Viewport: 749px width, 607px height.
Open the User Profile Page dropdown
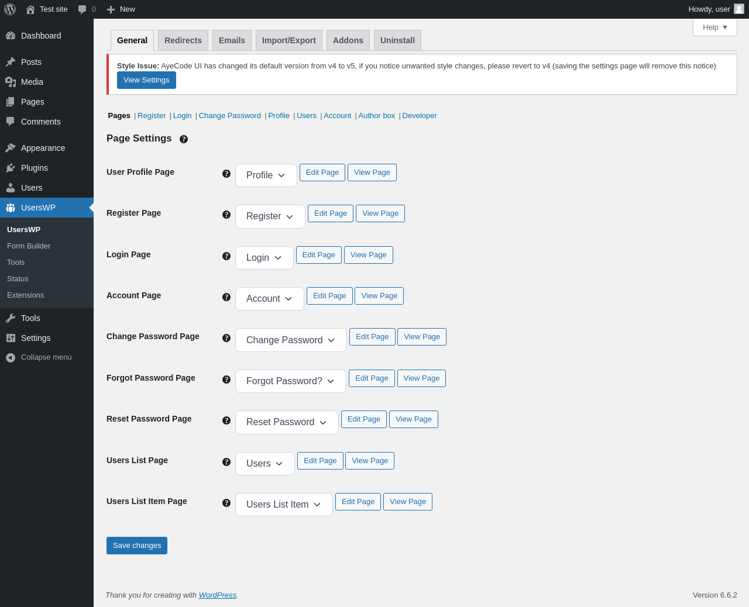point(266,175)
